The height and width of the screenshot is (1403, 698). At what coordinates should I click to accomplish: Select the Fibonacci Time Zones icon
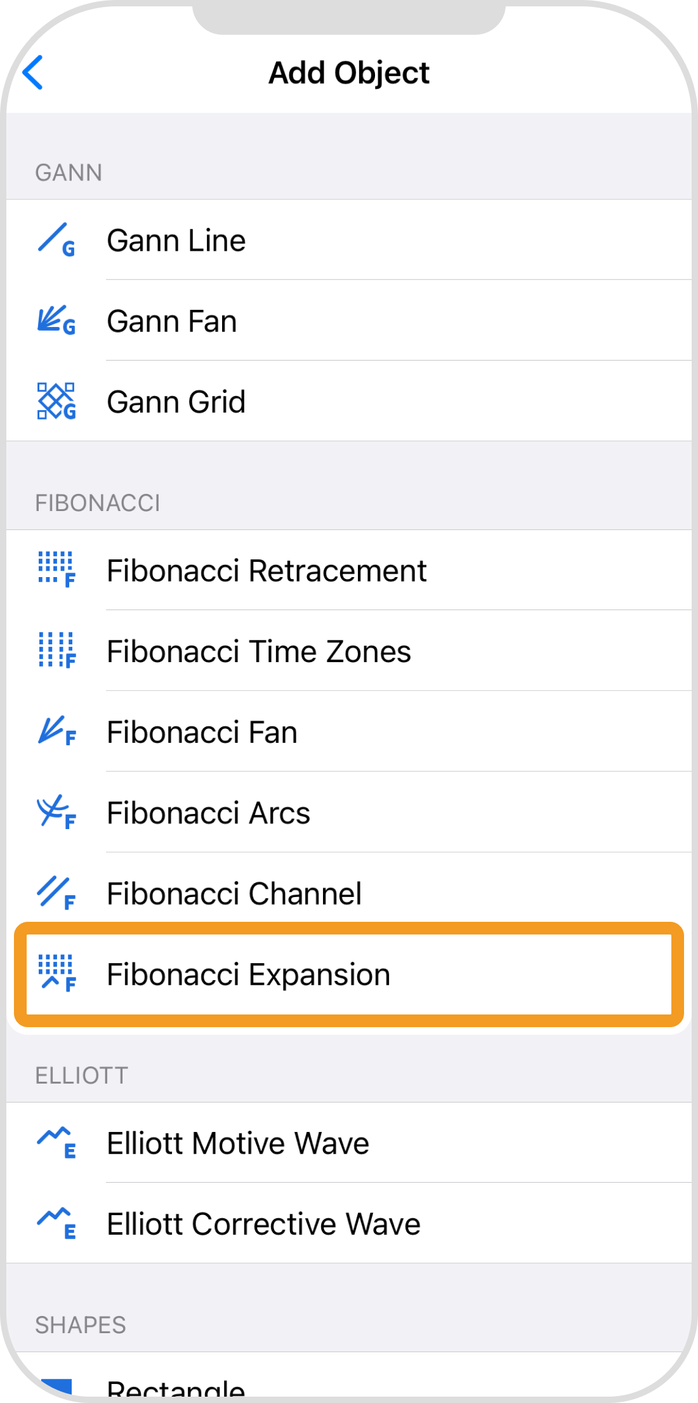coord(56,651)
